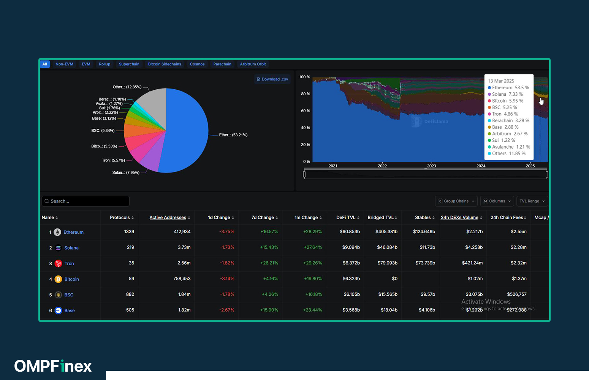Sort by 24h DEXs Volume arrows
Screen dimensions: 589x380
pyautogui.click(x=481, y=218)
